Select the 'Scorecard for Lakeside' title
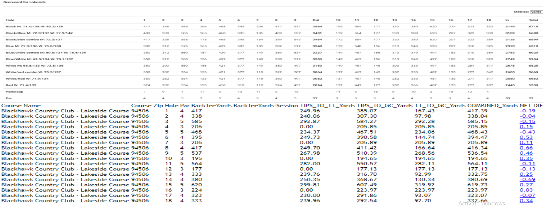 coord(25,2)
